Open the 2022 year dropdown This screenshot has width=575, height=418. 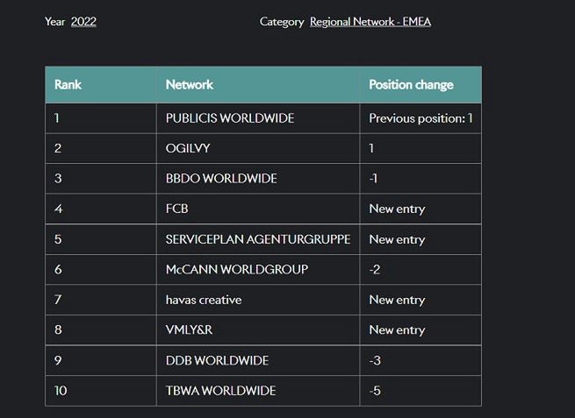pyautogui.click(x=83, y=21)
